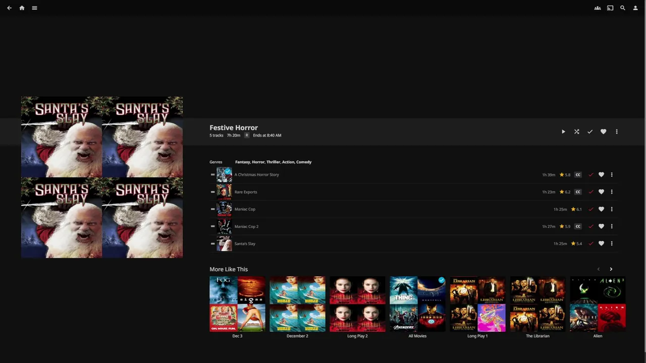Viewport: 646px width, 363px height.
Task: Click the large Santa's Slay playlist cover
Action: pos(102,177)
